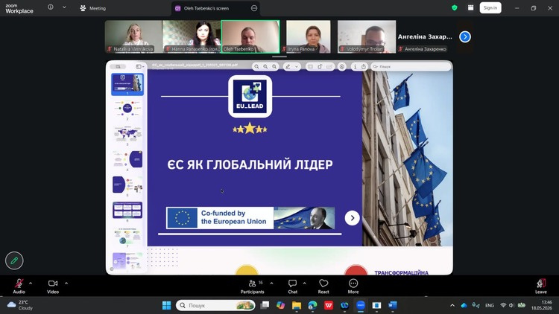The width and height of the screenshot is (559, 314).
Task: Select Ангеліна Захаренко participant tile
Action: click(425, 36)
